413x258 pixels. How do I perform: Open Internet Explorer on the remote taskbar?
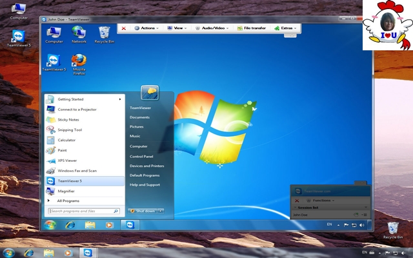pyautogui.click(x=70, y=225)
